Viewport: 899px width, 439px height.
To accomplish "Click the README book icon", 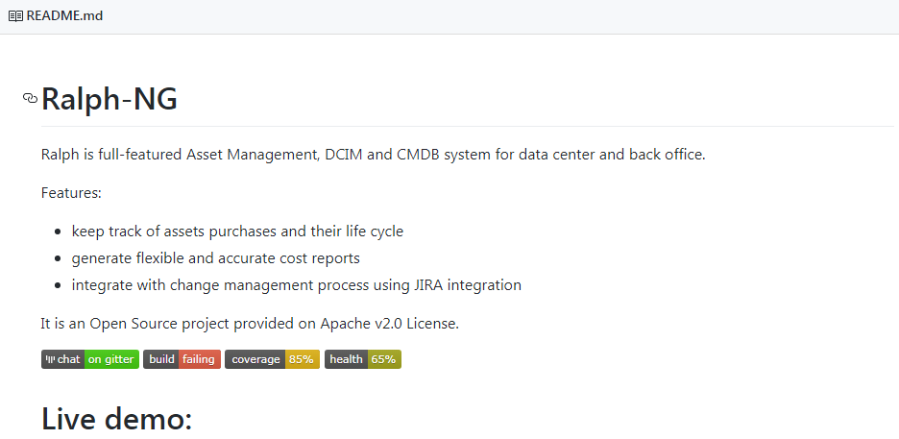I will [x=15, y=16].
